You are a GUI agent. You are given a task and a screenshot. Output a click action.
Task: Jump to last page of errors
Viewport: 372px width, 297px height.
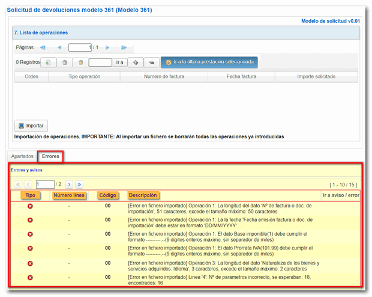[x=79, y=184]
